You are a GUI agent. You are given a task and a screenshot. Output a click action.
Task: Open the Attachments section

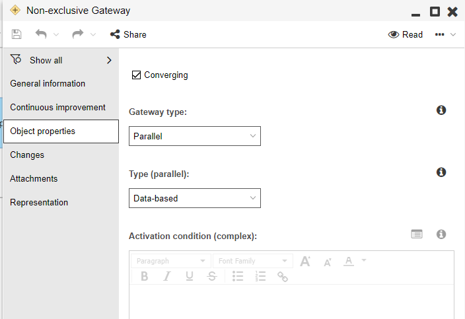tap(34, 179)
